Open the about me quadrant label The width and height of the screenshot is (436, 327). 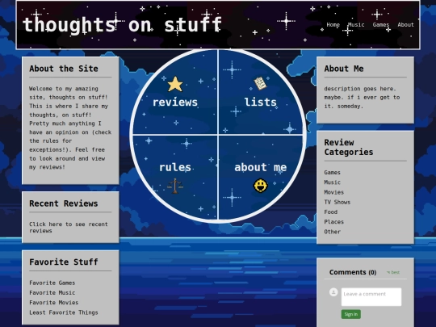[x=261, y=167]
